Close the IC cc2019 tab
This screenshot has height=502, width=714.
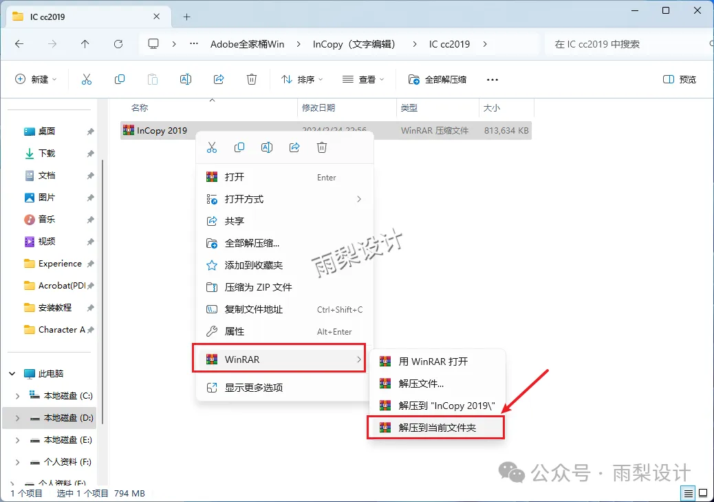(157, 17)
